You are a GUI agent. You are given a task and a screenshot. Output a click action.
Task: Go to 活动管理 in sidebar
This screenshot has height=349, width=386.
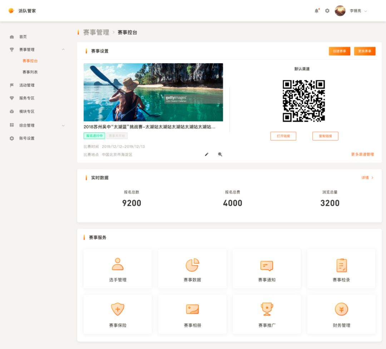(27, 85)
